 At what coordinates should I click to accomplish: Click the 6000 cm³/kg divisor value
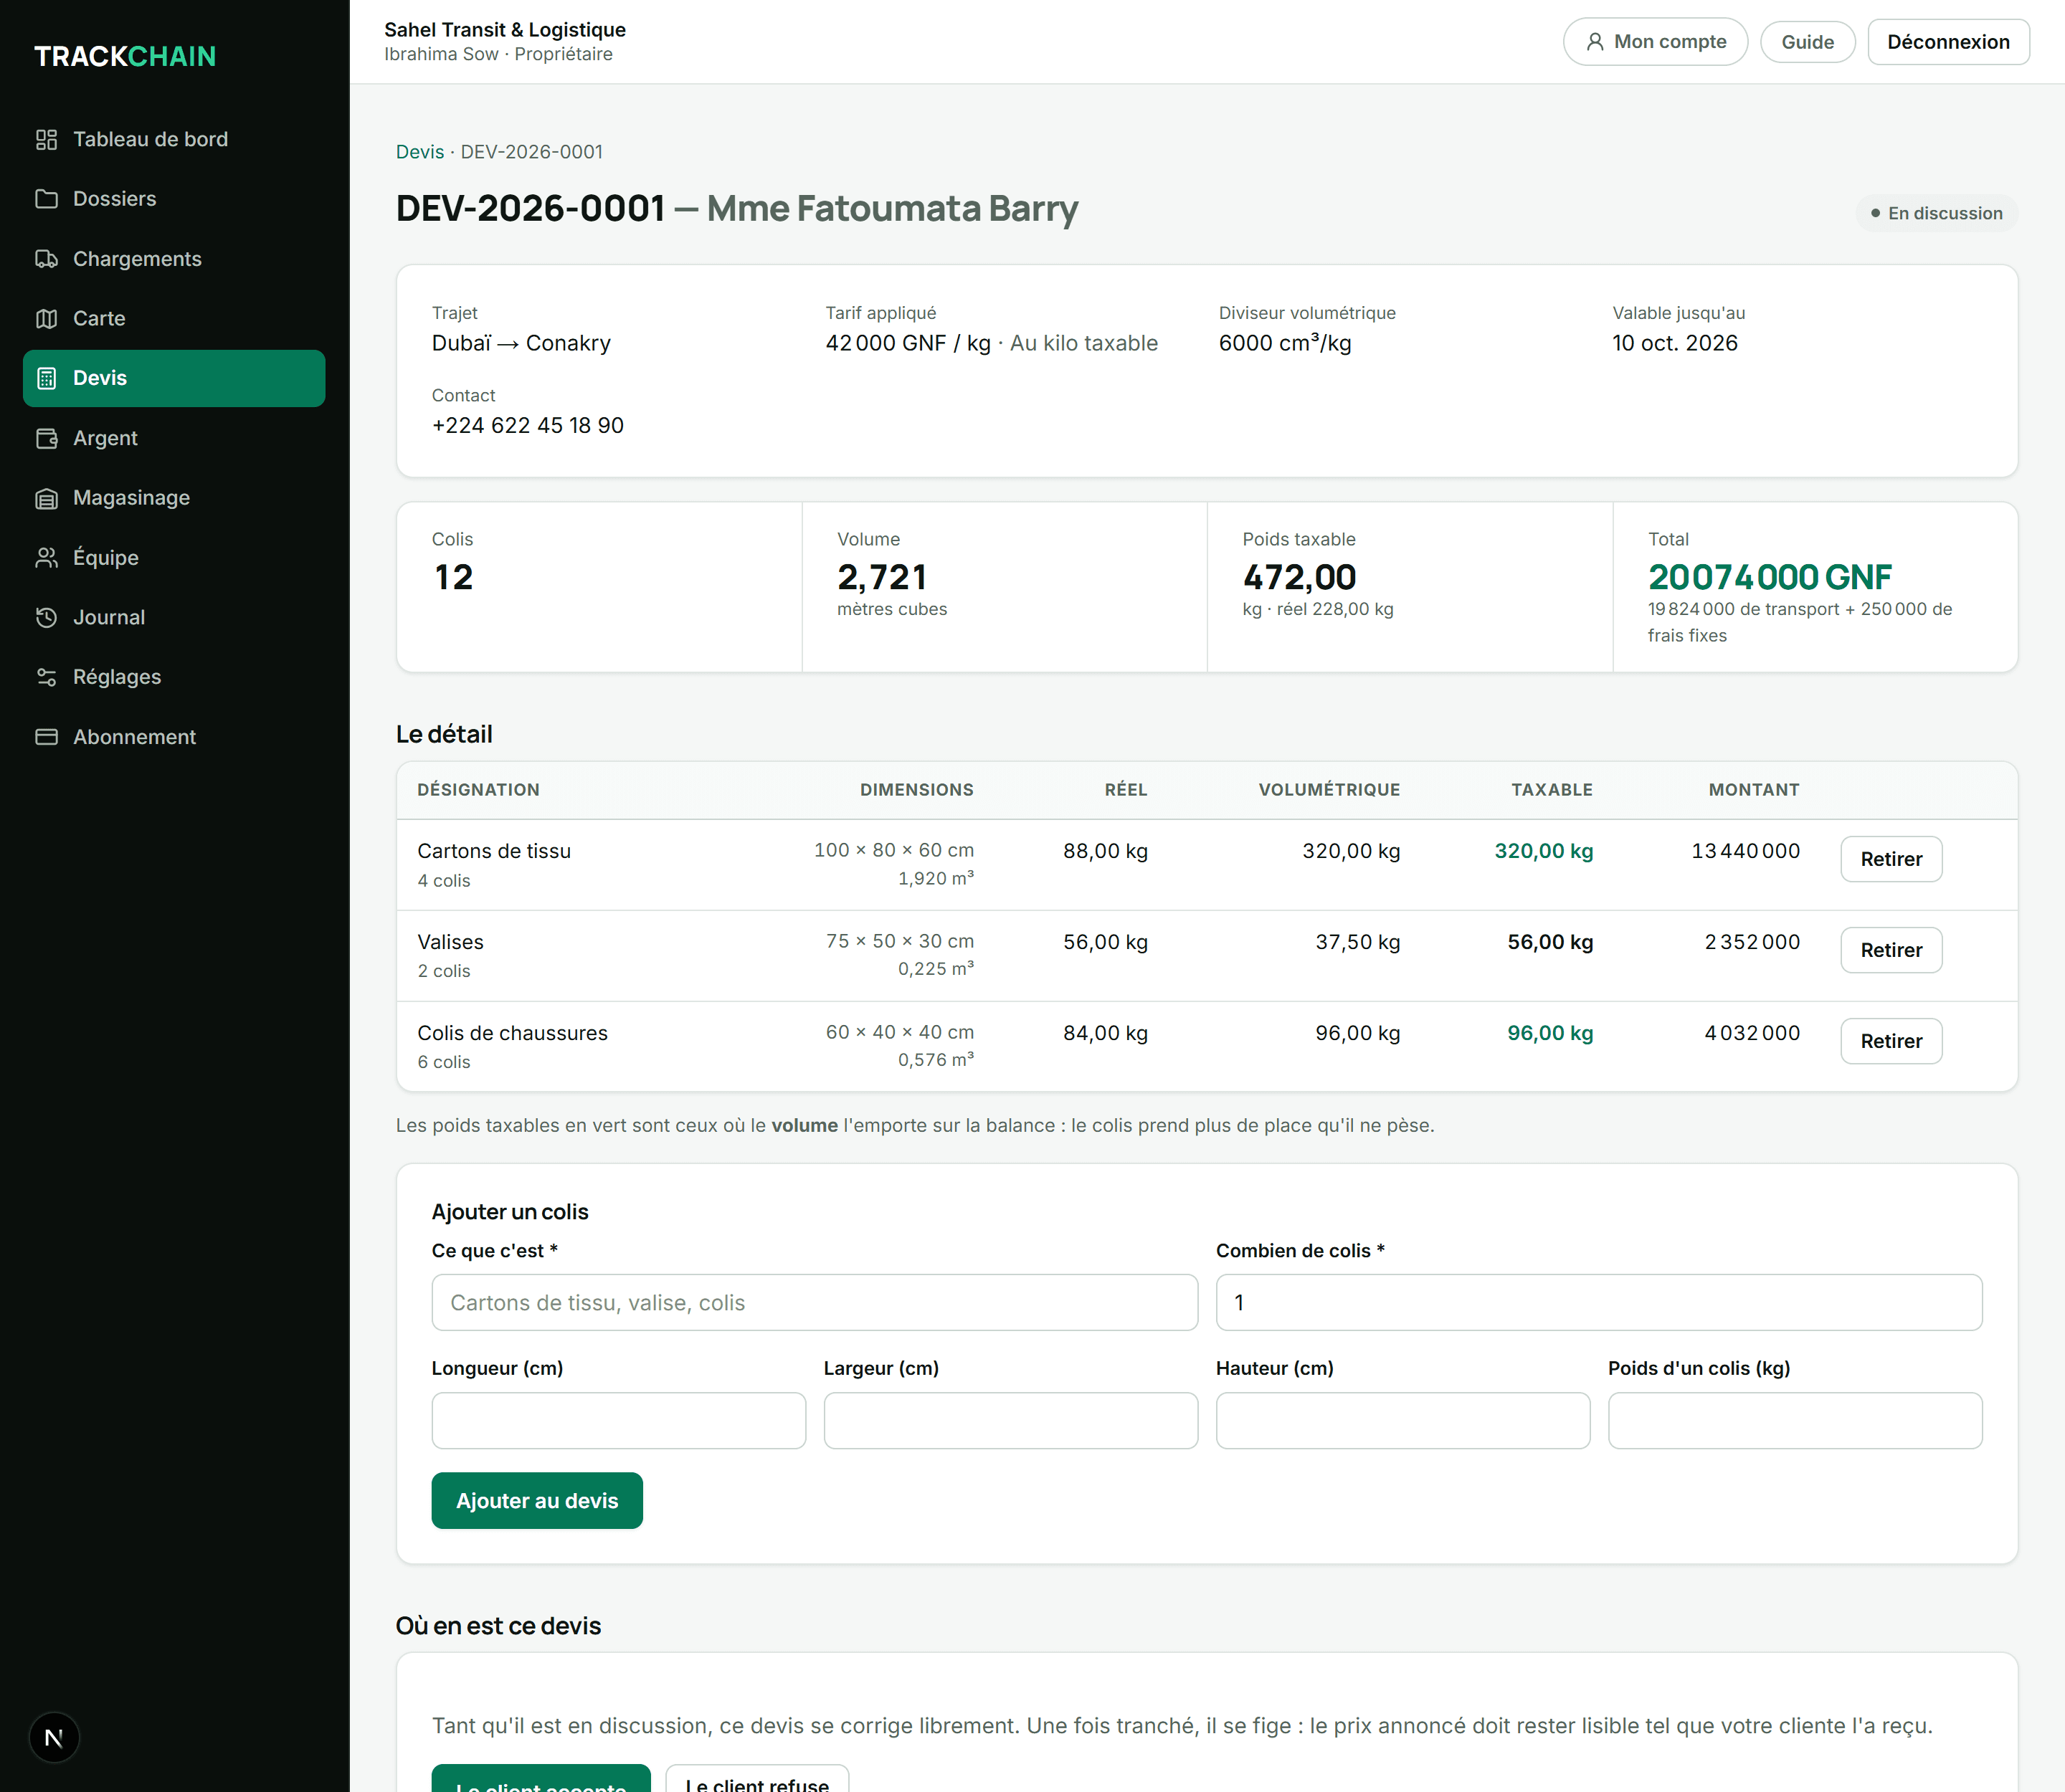tap(1285, 343)
